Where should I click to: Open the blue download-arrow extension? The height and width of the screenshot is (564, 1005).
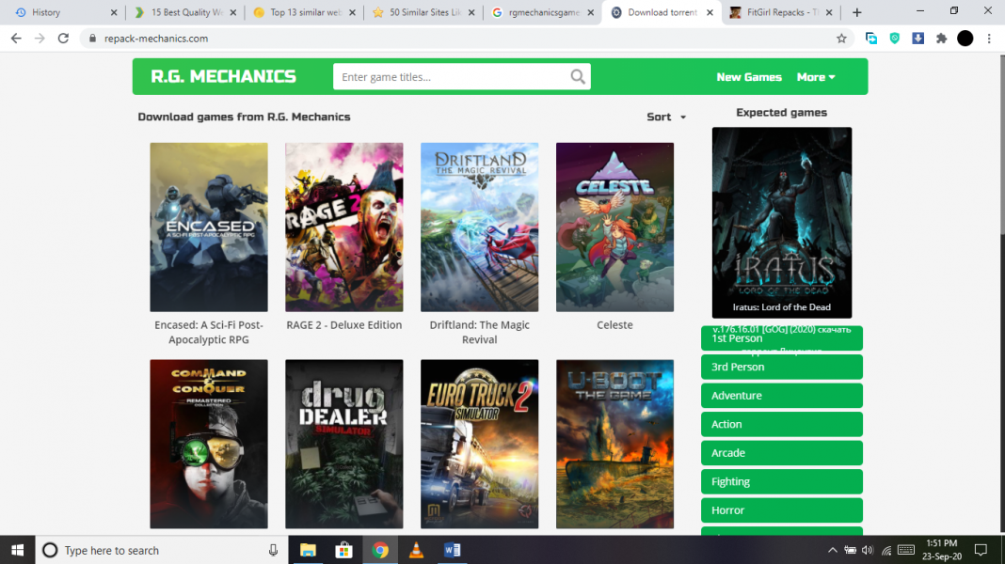tap(917, 39)
